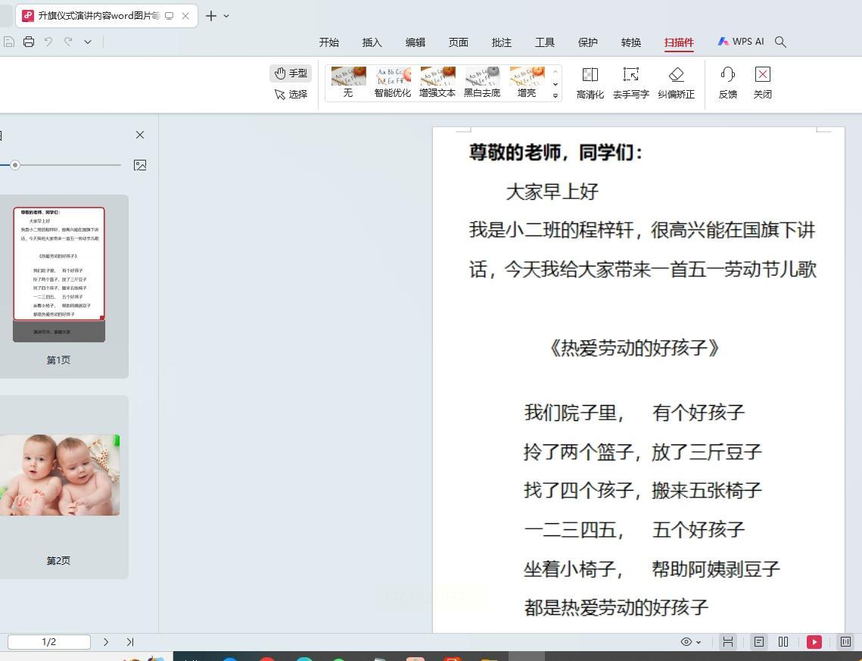Viewport: 862px width, 661px height.
Task: Click the text 搬来五张椅子
Action: pos(707,490)
